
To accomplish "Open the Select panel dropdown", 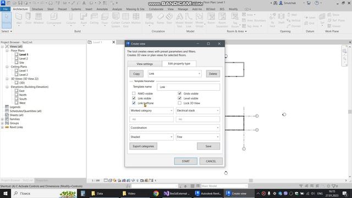I will (x=7, y=31).
